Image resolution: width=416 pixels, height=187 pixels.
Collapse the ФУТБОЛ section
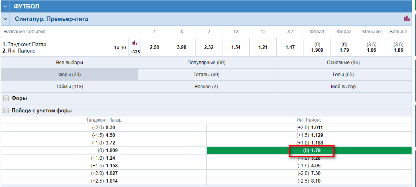pyautogui.click(x=6, y=6)
